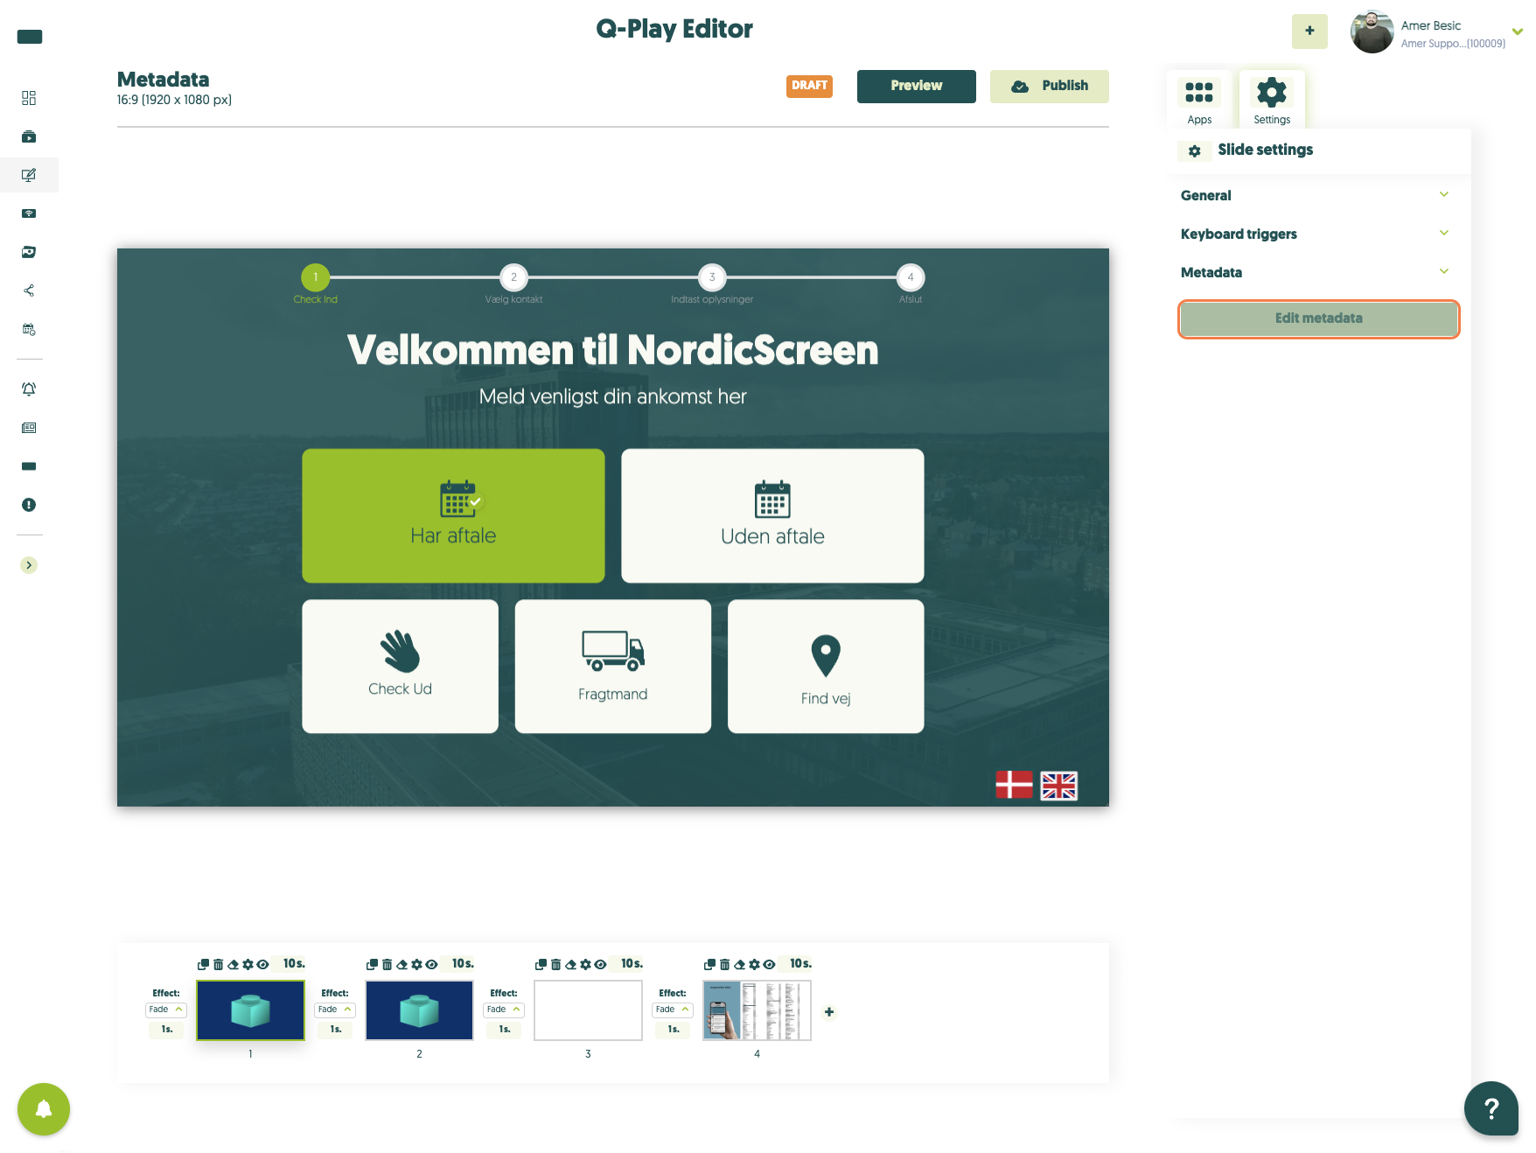Screen dimensions: 1536x1153
Task: Open the photo gallery icon in sidebar
Action: [29, 252]
